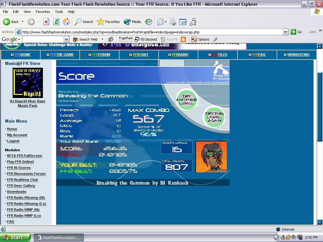Open the Help menu
This screenshot has height=242, width=323.
71,12
